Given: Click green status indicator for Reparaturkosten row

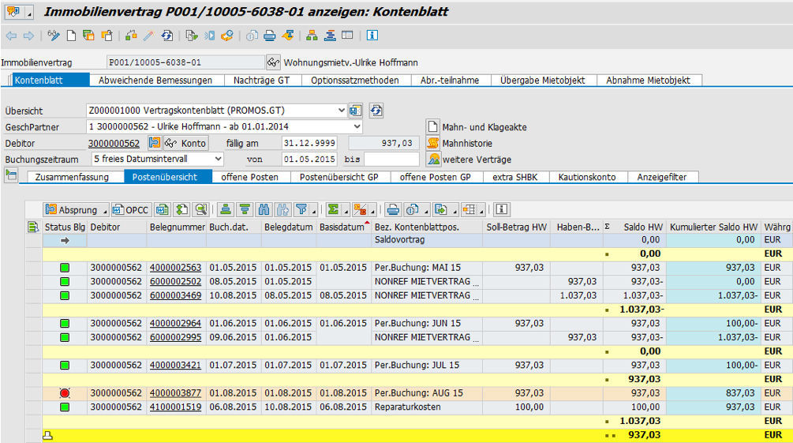Looking at the screenshot, I should click(64, 407).
